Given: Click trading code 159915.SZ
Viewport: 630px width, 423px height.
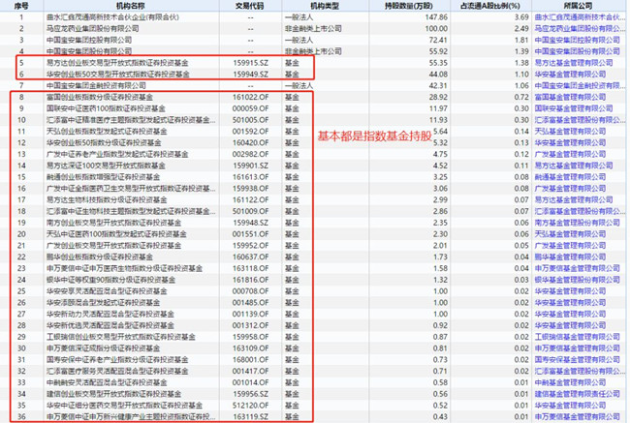Looking at the screenshot, I should (x=251, y=63).
